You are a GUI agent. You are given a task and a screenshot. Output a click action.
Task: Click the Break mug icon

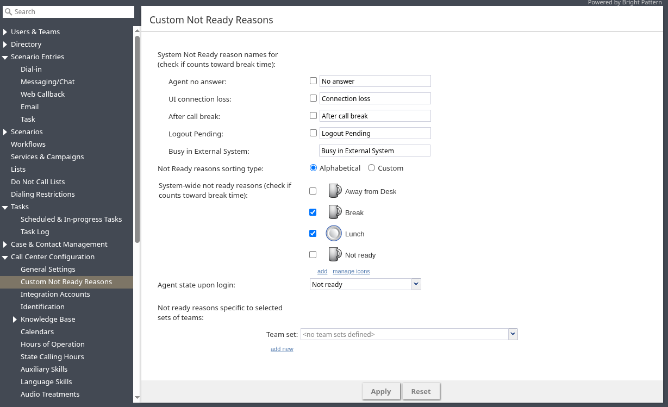tap(334, 212)
